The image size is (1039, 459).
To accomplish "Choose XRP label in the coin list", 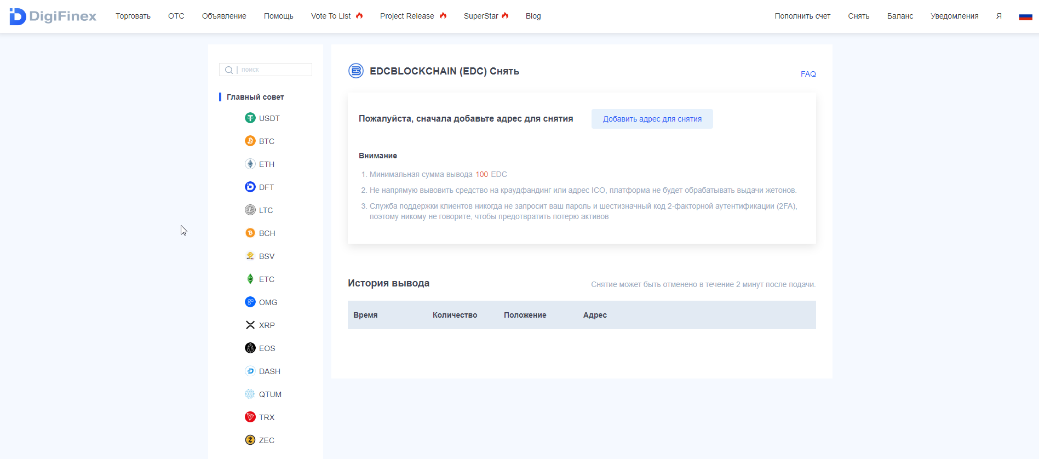I will (267, 325).
